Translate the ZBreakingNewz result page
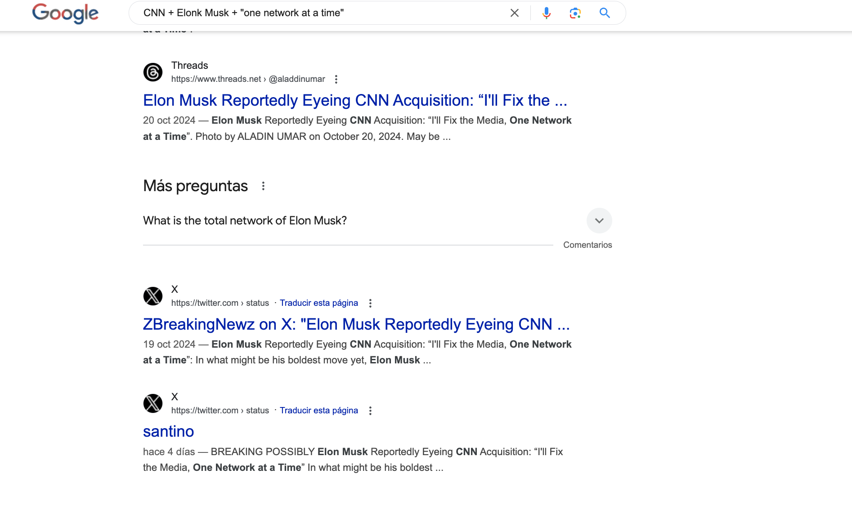The height and width of the screenshot is (519, 852). click(319, 303)
